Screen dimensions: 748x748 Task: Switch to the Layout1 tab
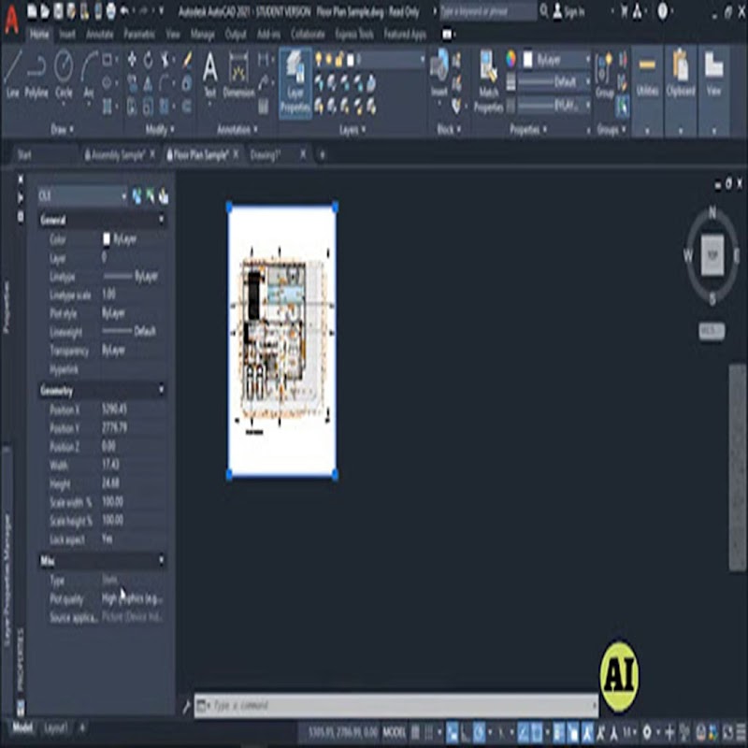pyautogui.click(x=55, y=728)
